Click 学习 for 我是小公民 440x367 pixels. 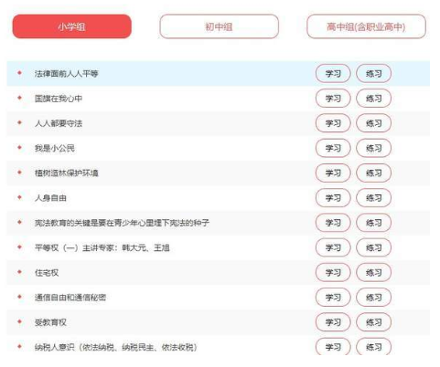coord(333,148)
